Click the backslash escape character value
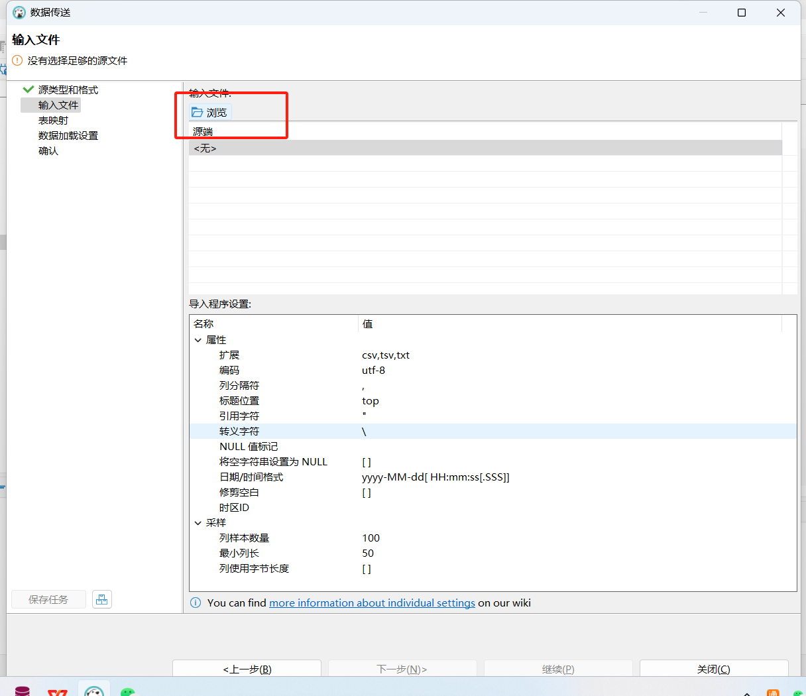Screen dimensions: 806x696 364,432
